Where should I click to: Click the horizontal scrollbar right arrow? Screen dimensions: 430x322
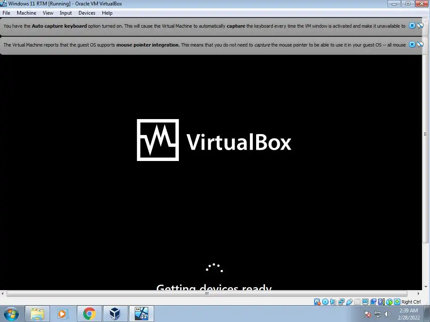tap(419, 293)
